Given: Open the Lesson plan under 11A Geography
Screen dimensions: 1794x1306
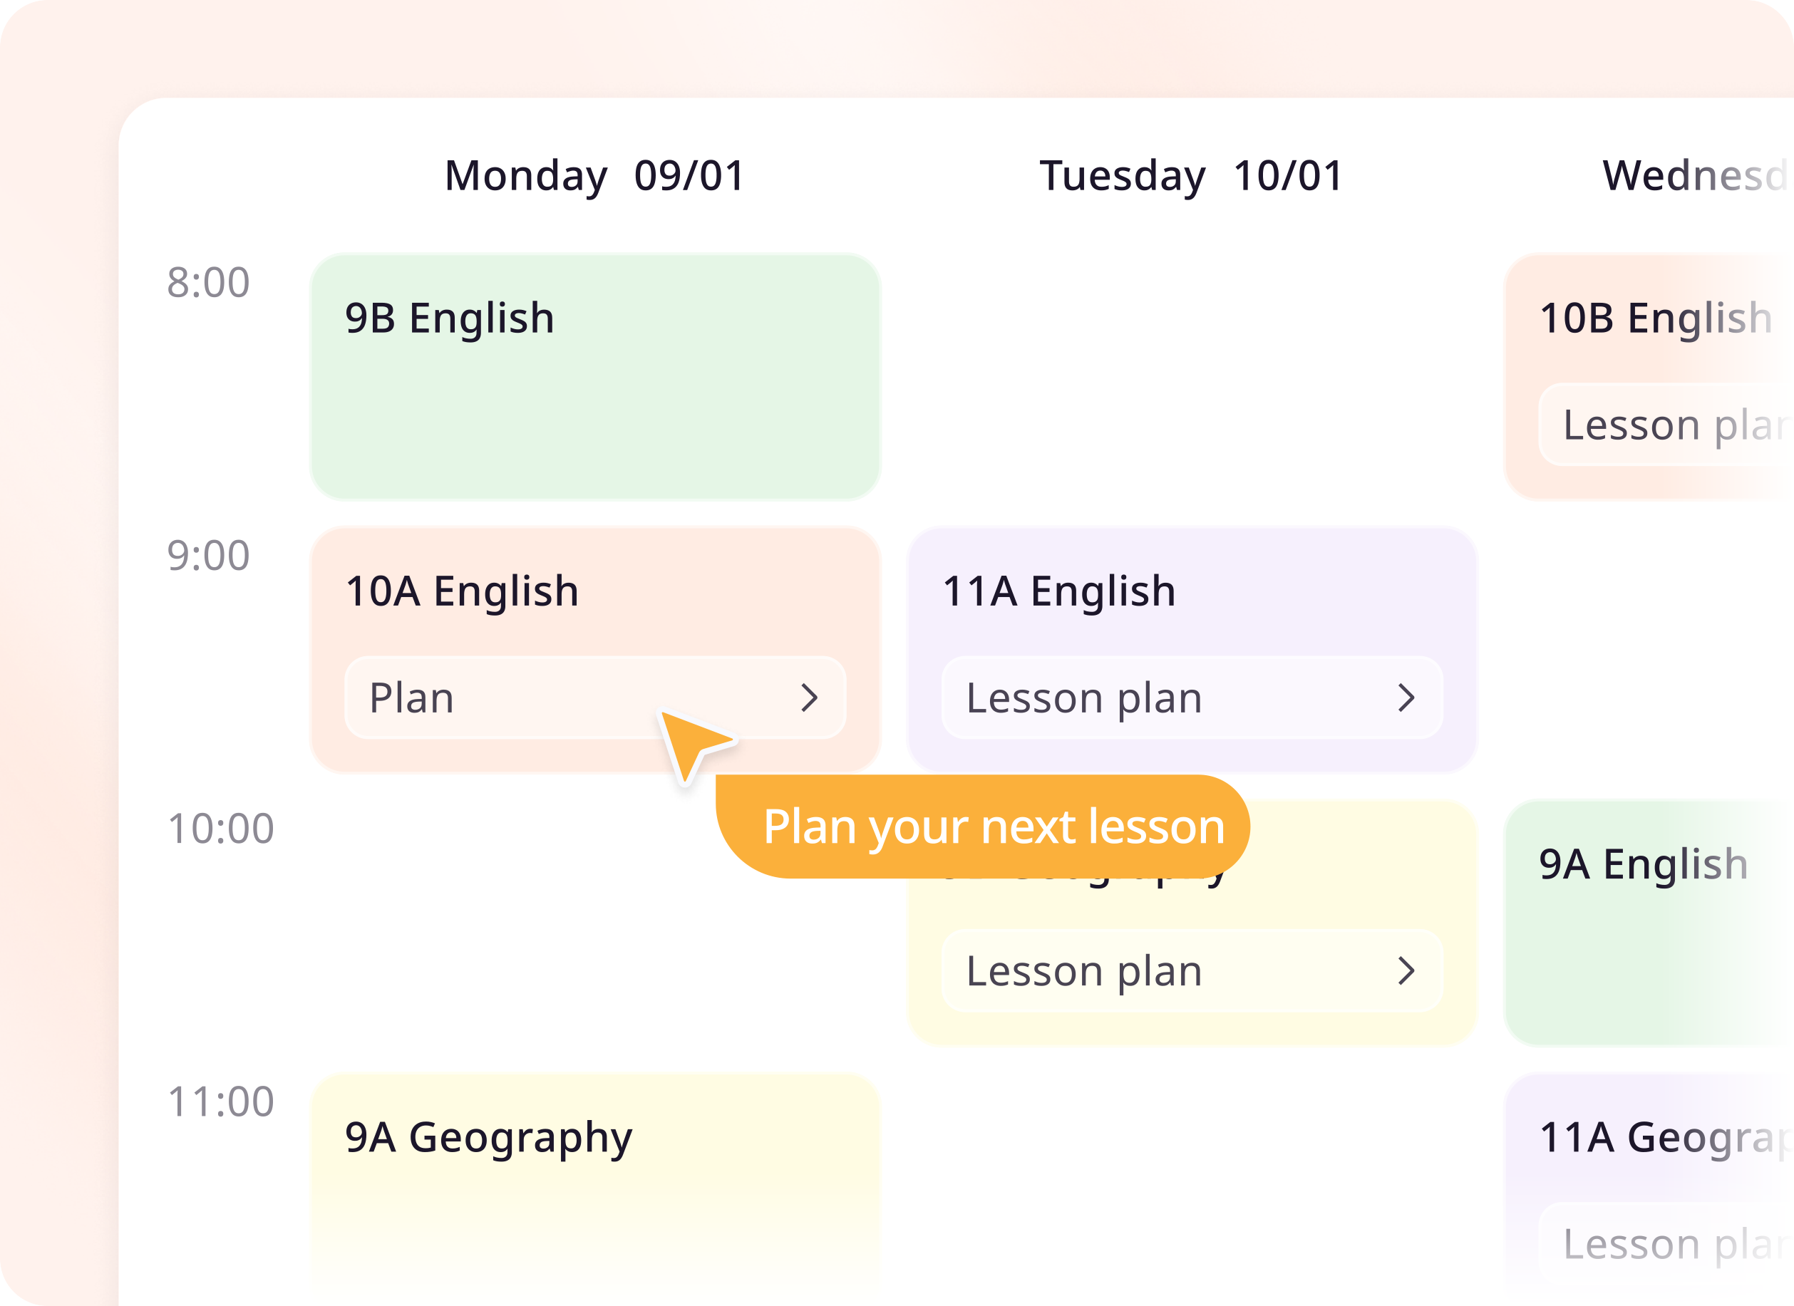Looking at the screenshot, I should pos(1669,1243).
